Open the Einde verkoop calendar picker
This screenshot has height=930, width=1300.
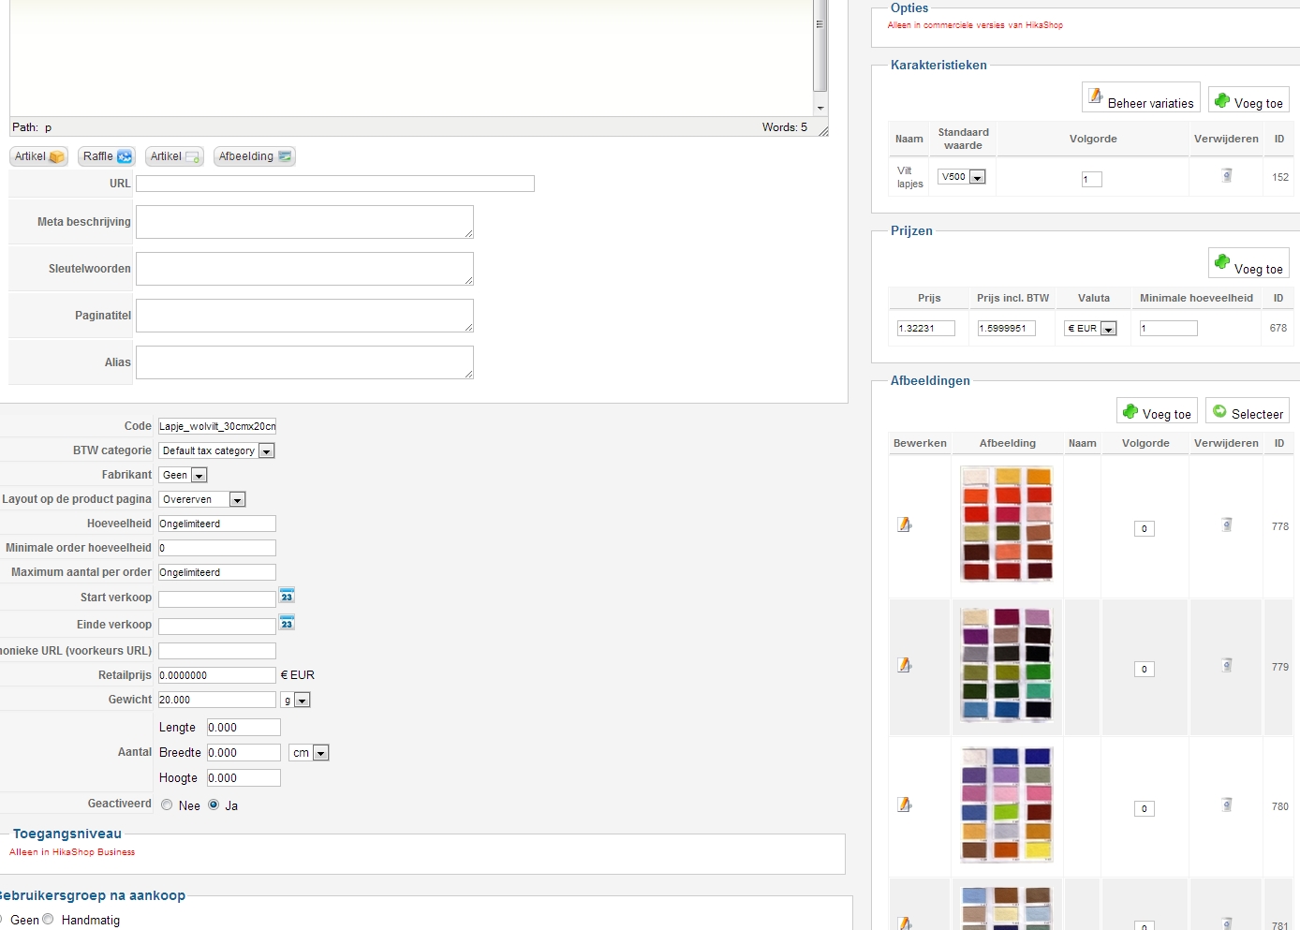[287, 624]
